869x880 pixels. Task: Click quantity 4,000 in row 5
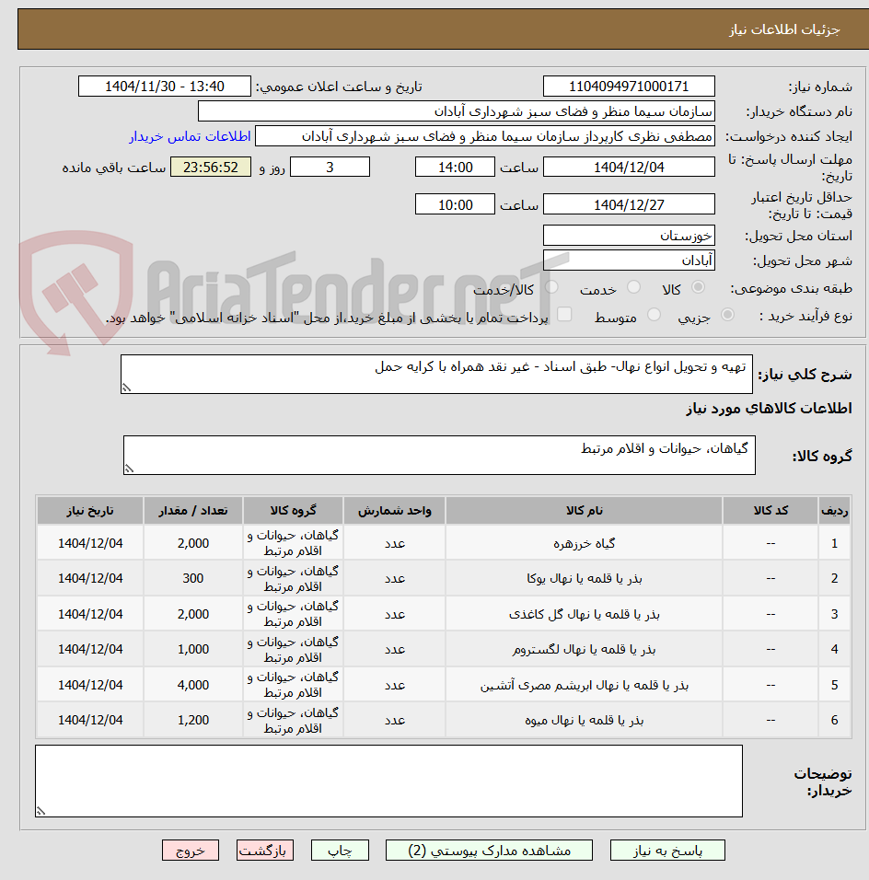click(x=193, y=685)
